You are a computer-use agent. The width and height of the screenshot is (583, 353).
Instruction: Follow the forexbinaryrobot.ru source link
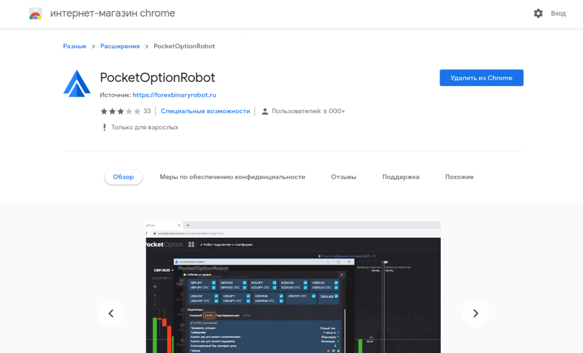pos(174,95)
